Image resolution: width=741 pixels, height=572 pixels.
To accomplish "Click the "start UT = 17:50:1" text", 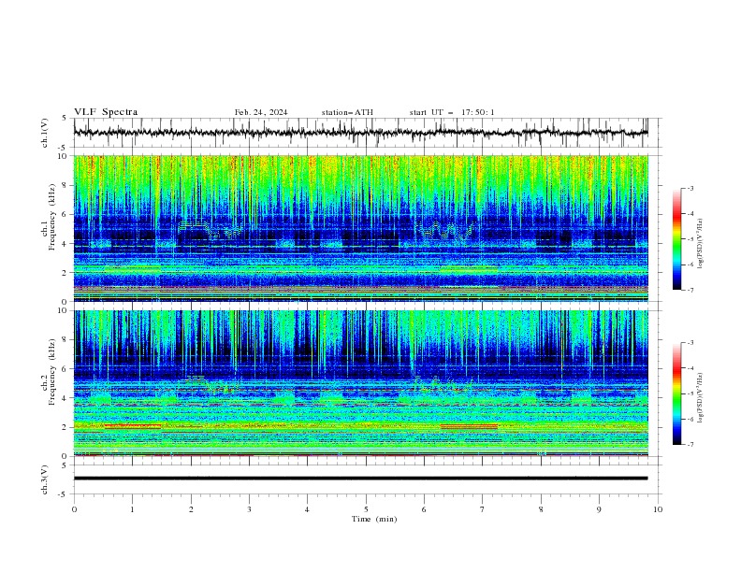I will (452, 112).
